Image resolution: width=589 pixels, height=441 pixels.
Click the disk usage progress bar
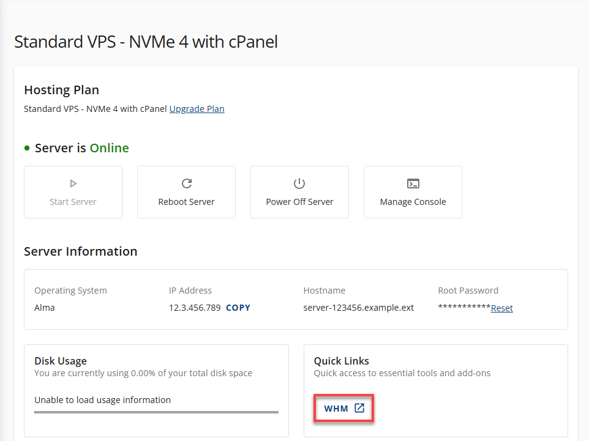pyautogui.click(x=156, y=412)
